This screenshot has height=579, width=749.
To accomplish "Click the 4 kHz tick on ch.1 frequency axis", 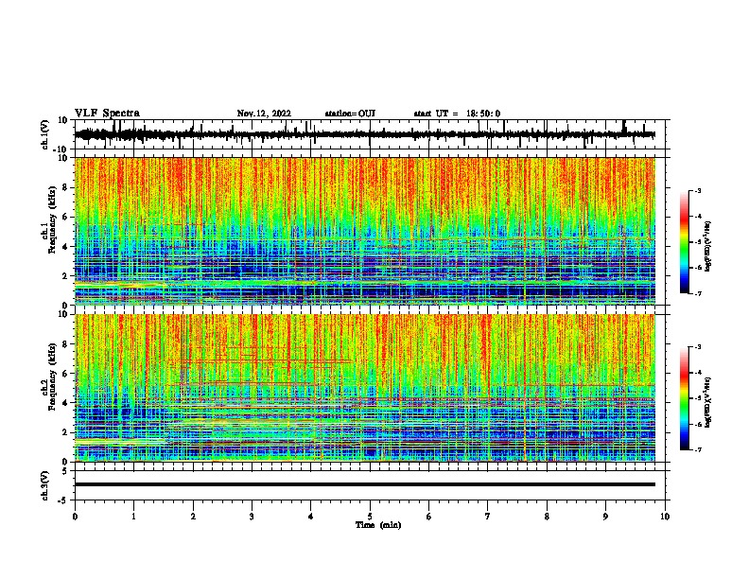I will point(66,247).
